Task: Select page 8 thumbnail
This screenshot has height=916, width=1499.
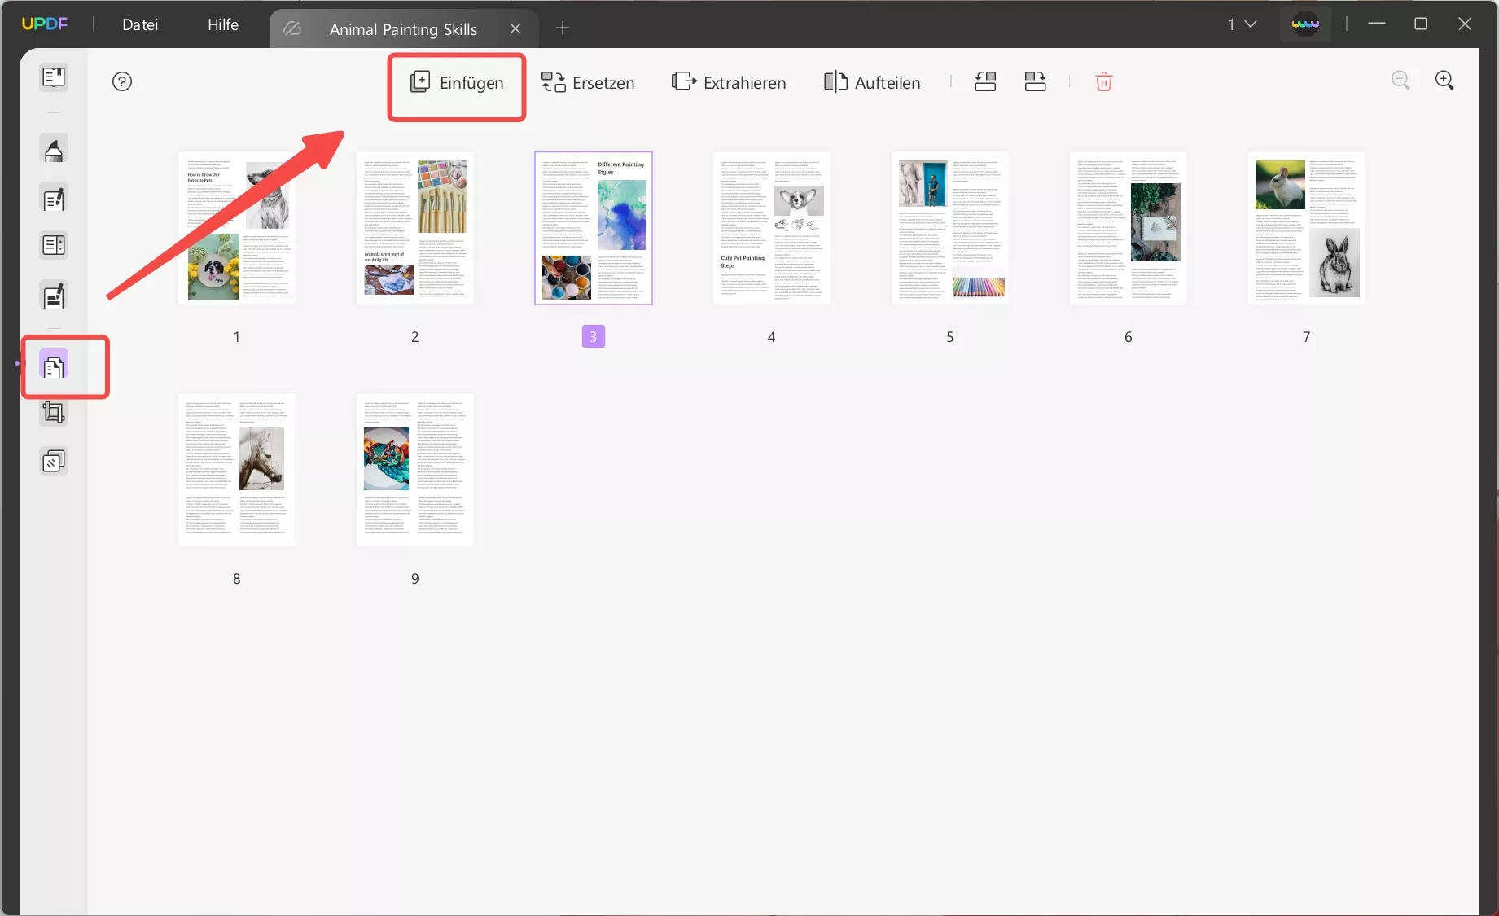Action: (x=237, y=470)
